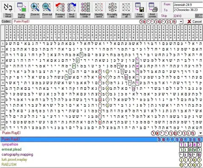This screenshot has height=168, width=203.
Task: Select highlighted Purim RayEl list row
Action: pyautogui.click(x=101, y=139)
